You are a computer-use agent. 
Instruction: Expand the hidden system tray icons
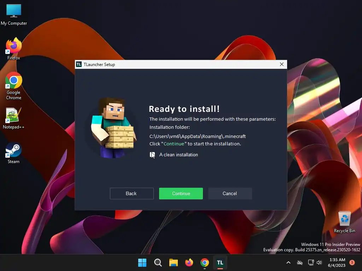coord(288,263)
